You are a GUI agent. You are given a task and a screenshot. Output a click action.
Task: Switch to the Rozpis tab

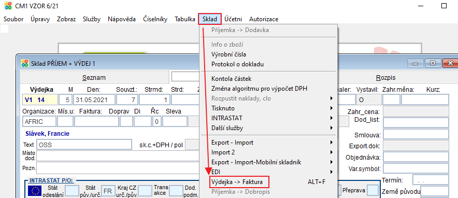(385, 78)
